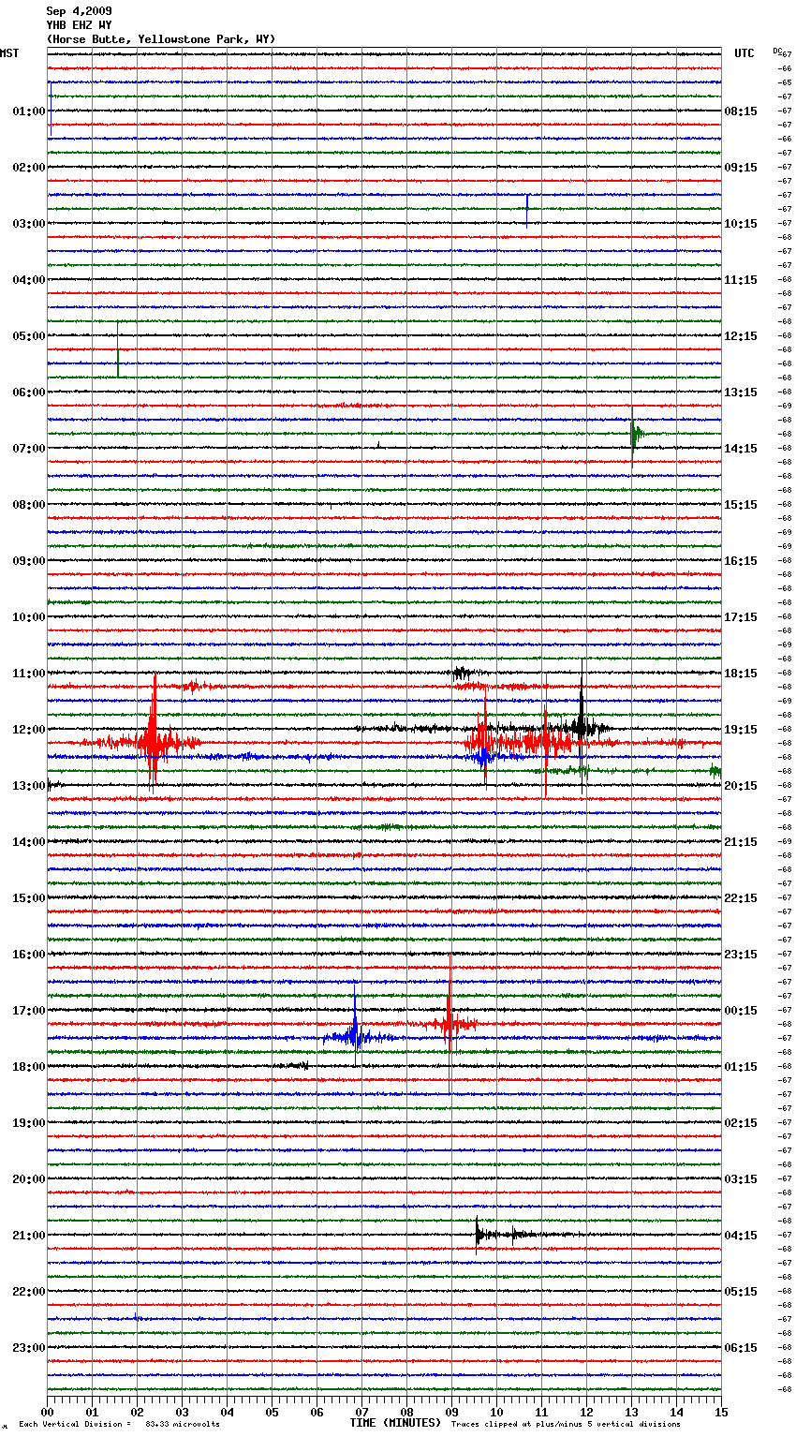Click the "MST" column header

click(x=9, y=53)
